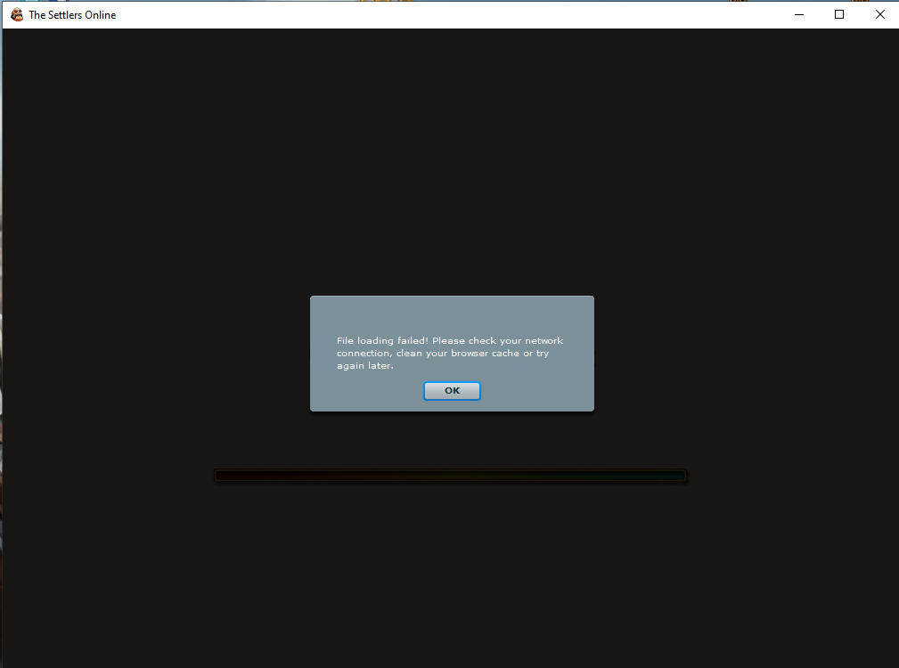Click OK in the file loading error dialog
The image size is (899, 668).
[x=452, y=391]
